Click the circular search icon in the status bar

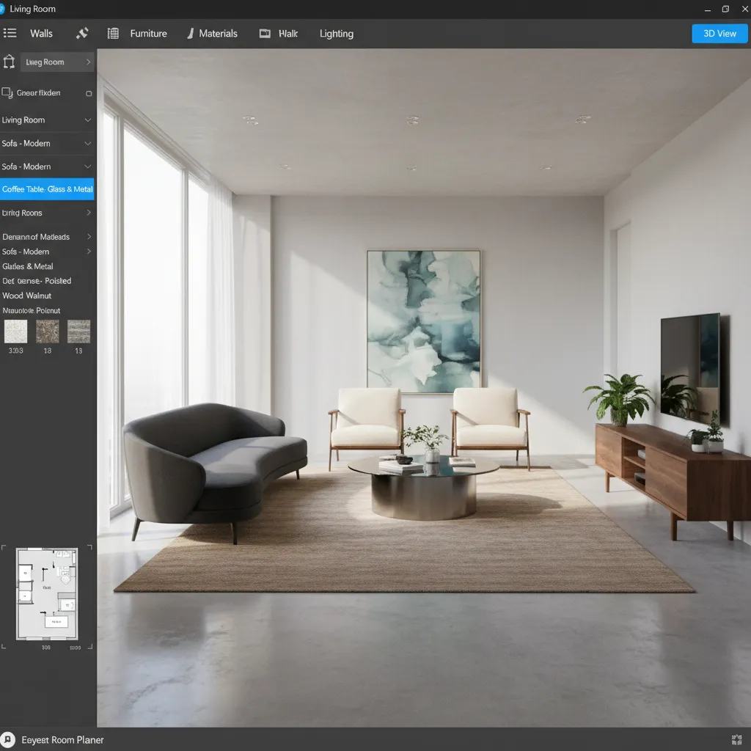[8, 740]
